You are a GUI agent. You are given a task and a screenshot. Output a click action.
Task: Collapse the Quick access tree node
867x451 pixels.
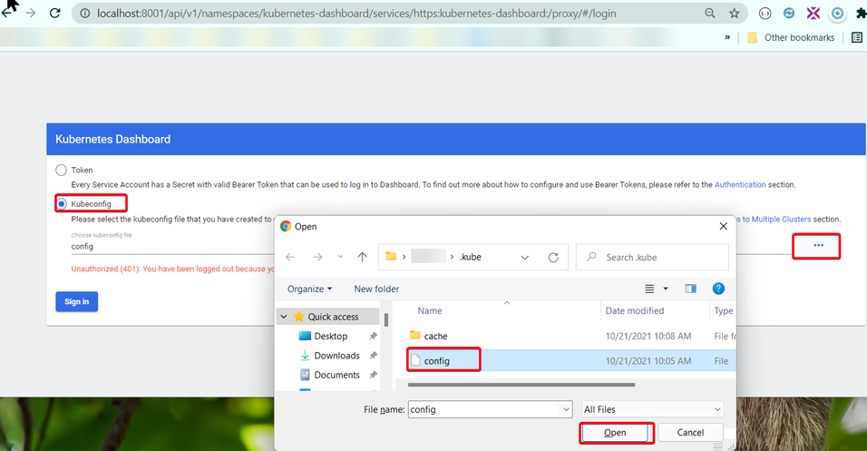pos(284,317)
